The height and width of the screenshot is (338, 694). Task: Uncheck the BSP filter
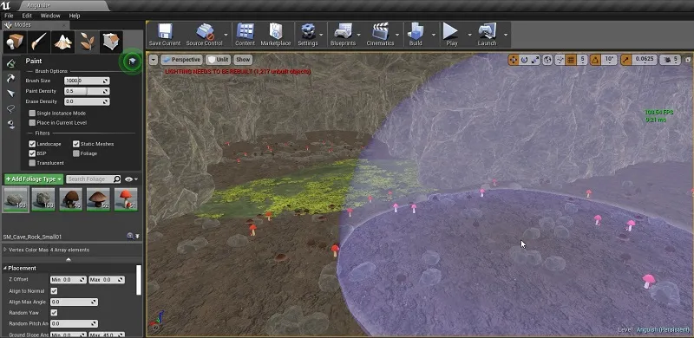(32, 153)
